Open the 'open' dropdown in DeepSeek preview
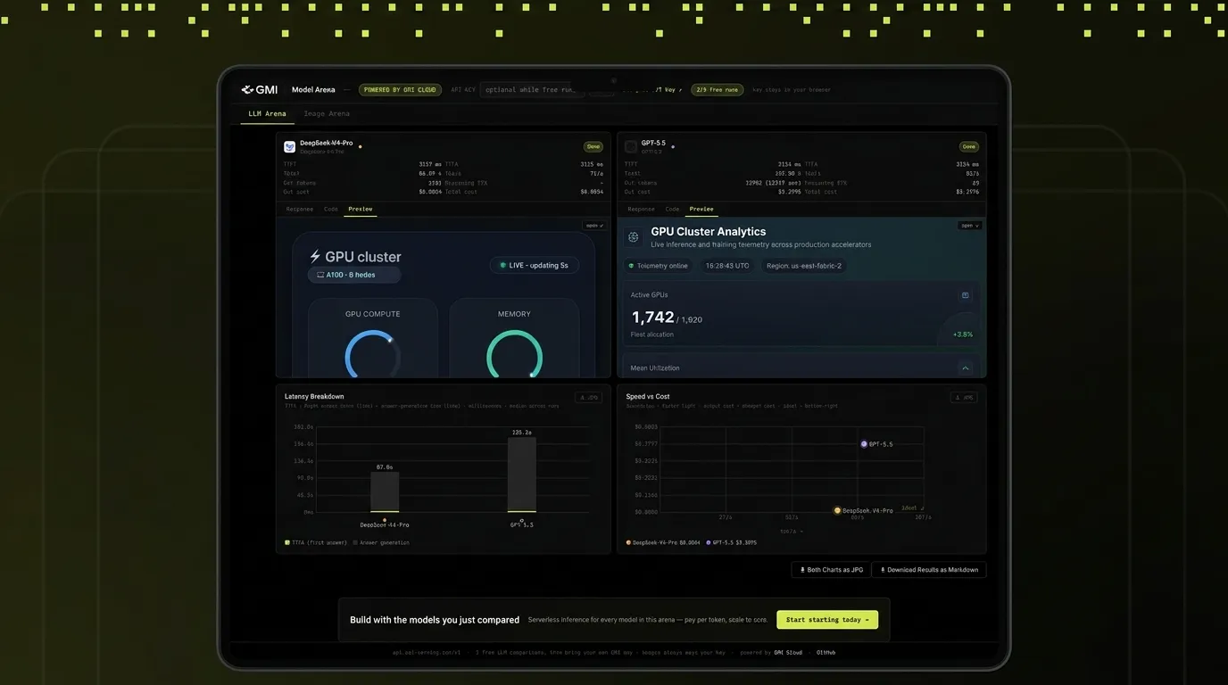1228x685 pixels. pyautogui.click(x=594, y=226)
